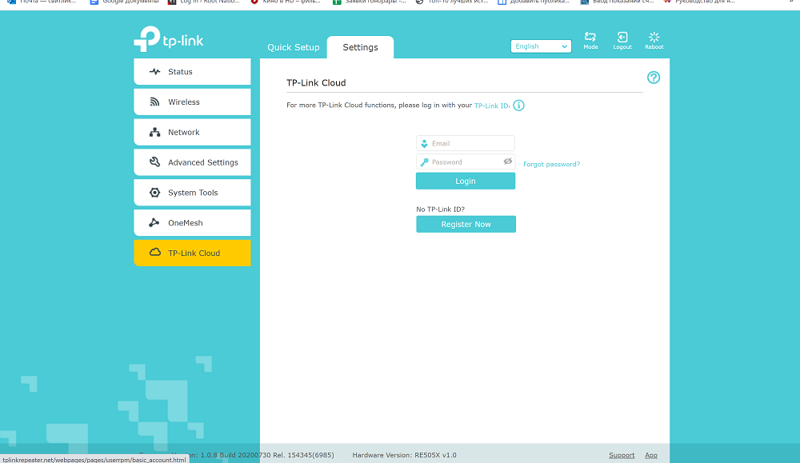Click the Reboot icon

tap(654, 37)
